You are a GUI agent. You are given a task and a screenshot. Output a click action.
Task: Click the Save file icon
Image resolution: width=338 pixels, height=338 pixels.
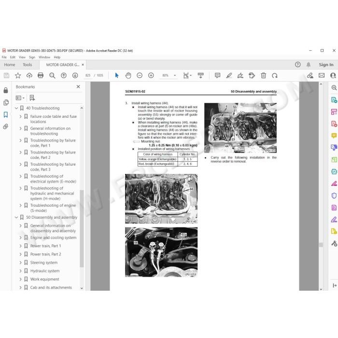tap(6, 75)
